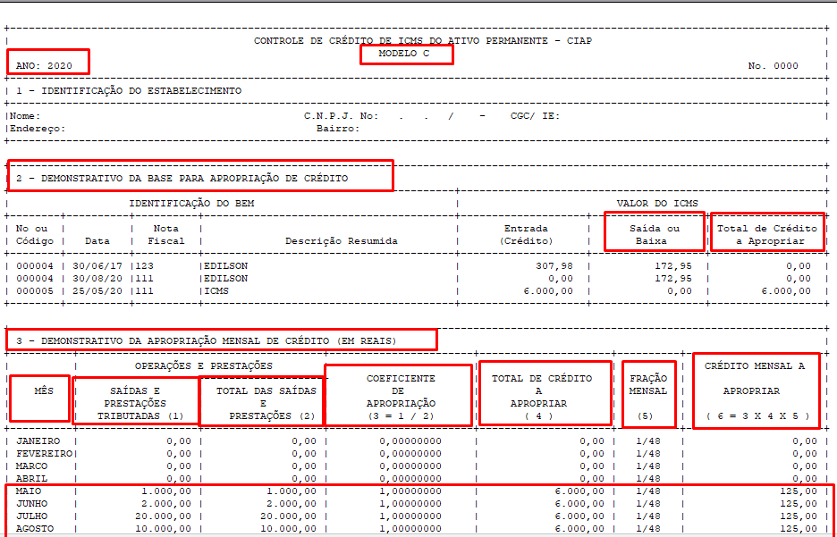Viewport: 837px width, 537px height.
Task: Select the 'CRÉDITO MENSAL A APROPRIAR' header
Action: 754,390
